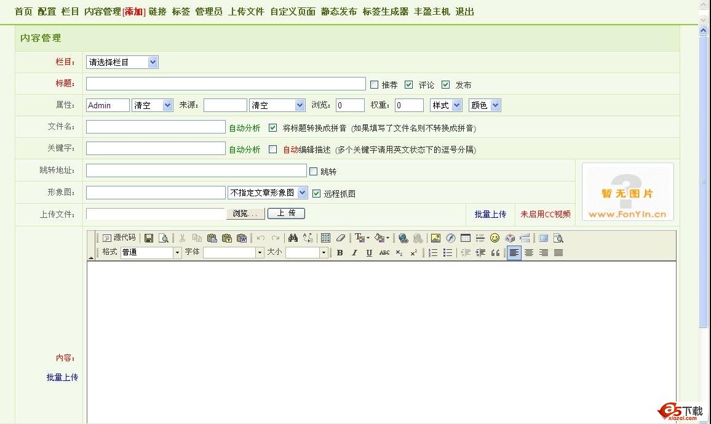Open 不指定文章形象图 dropdown

268,193
